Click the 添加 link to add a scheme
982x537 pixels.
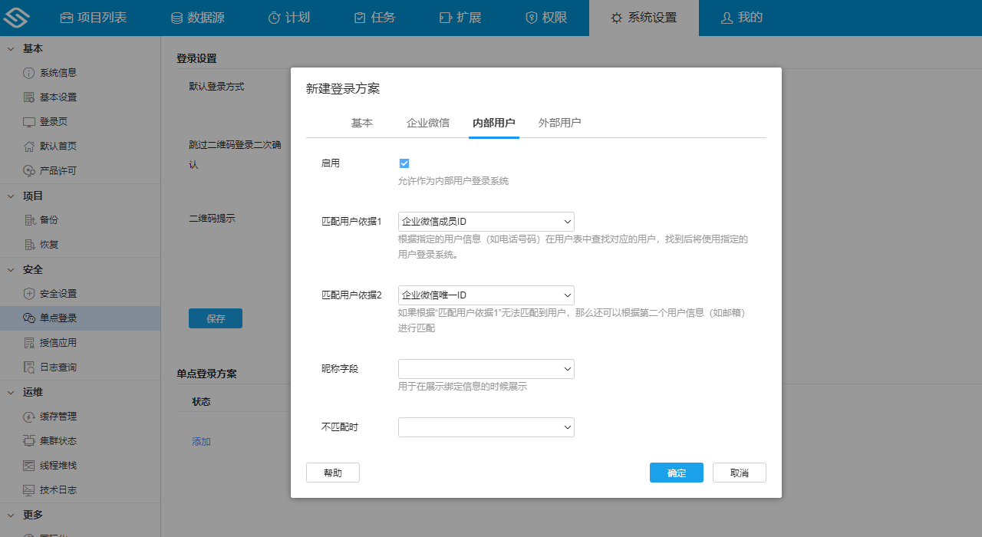[201, 441]
